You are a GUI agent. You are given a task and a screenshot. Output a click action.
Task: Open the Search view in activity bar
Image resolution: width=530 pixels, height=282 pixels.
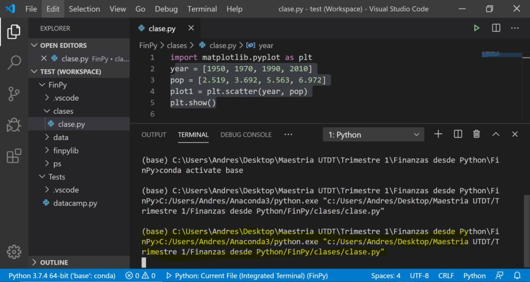pyautogui.click(x=14, y=63)
